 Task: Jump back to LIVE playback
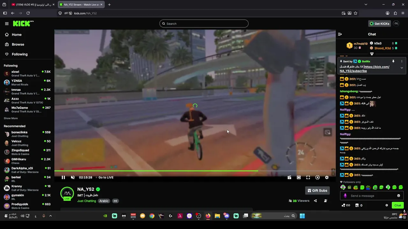106,177
